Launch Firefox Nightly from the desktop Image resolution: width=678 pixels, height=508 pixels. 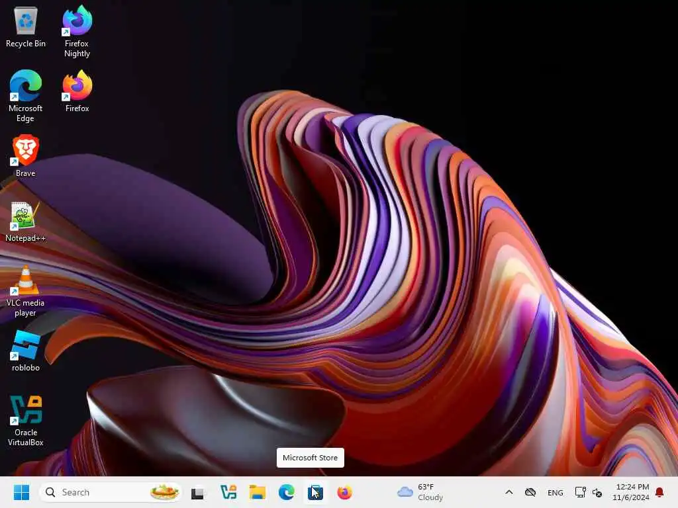pyautogui.click(x=77, y=32)
